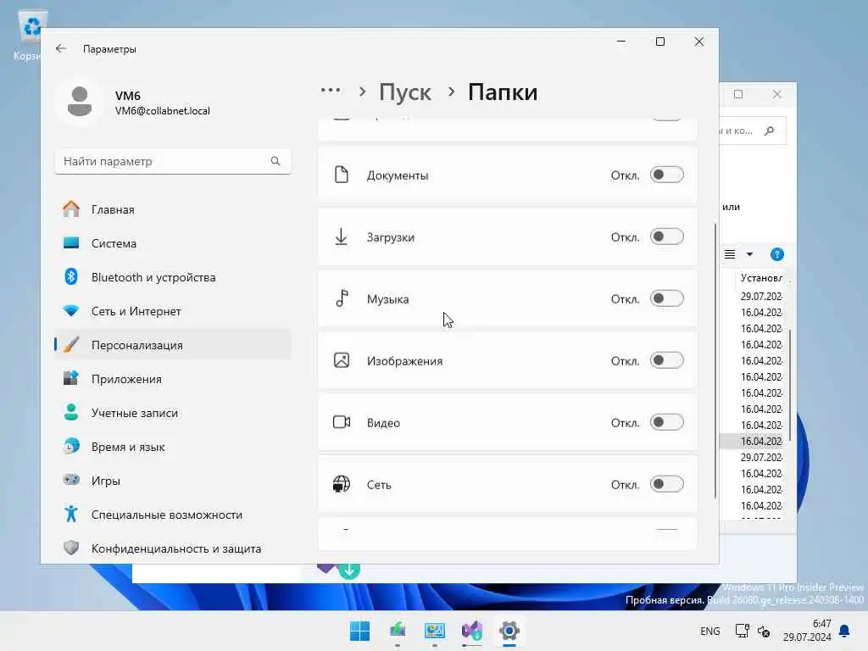Toggle the Сеть folder switch
Screen dimensions: 868x651
pos(666,484)
